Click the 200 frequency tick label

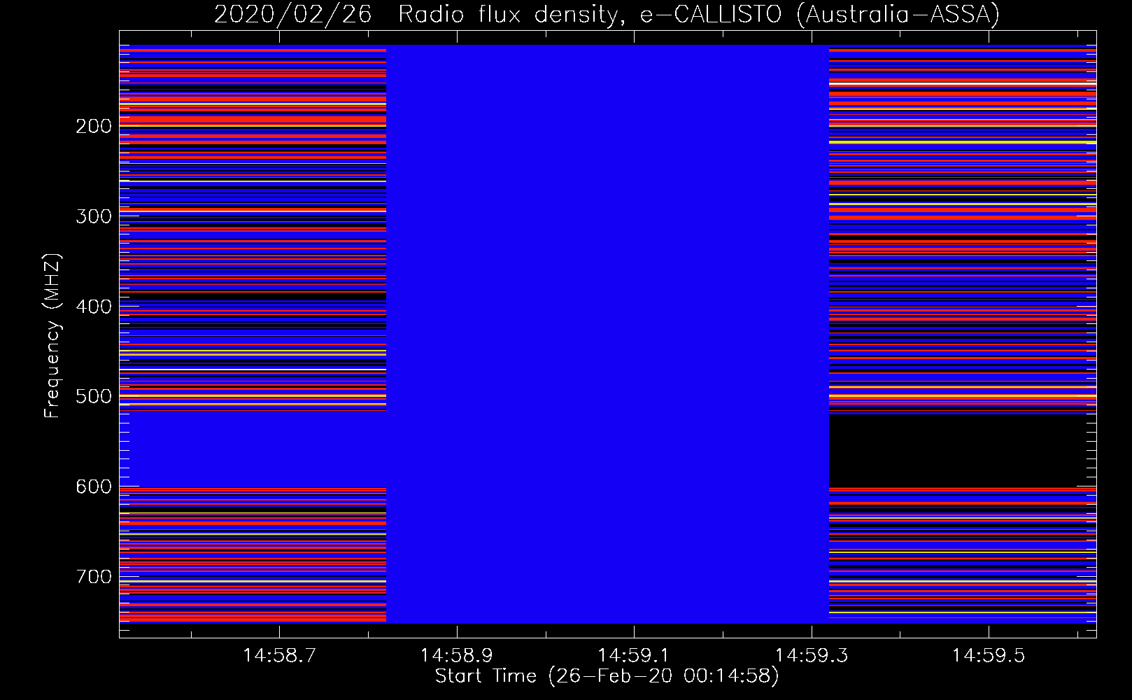pos(94,126)
